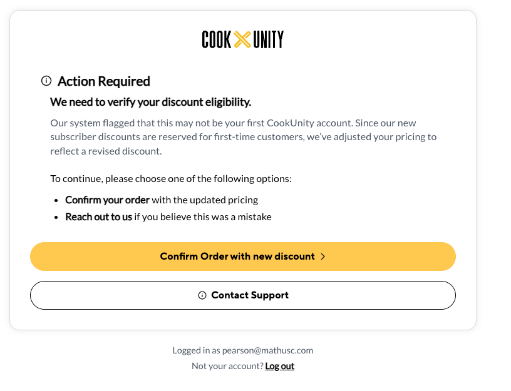Open Contact Support
Image resolution: width=511 pixels, height=391 pixels.
243,295
